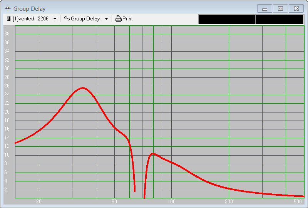The image size is (308, 208).
Task: Click the red curve peak near 26
Action: [x=83, y=88]
